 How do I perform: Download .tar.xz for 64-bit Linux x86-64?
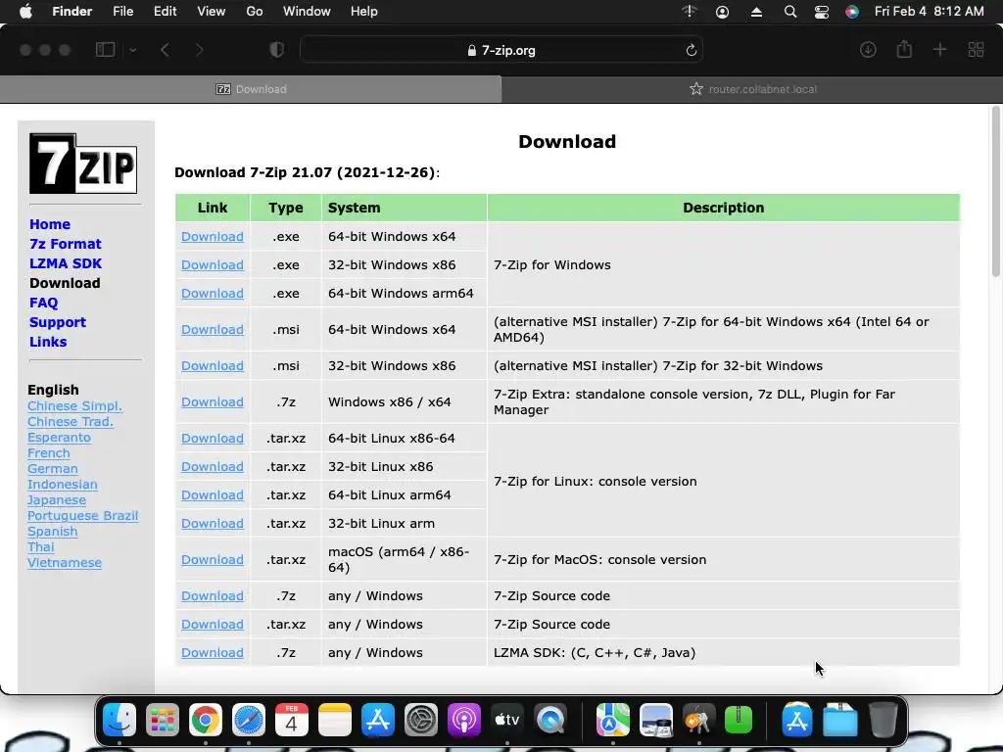(x=213, y=438)
